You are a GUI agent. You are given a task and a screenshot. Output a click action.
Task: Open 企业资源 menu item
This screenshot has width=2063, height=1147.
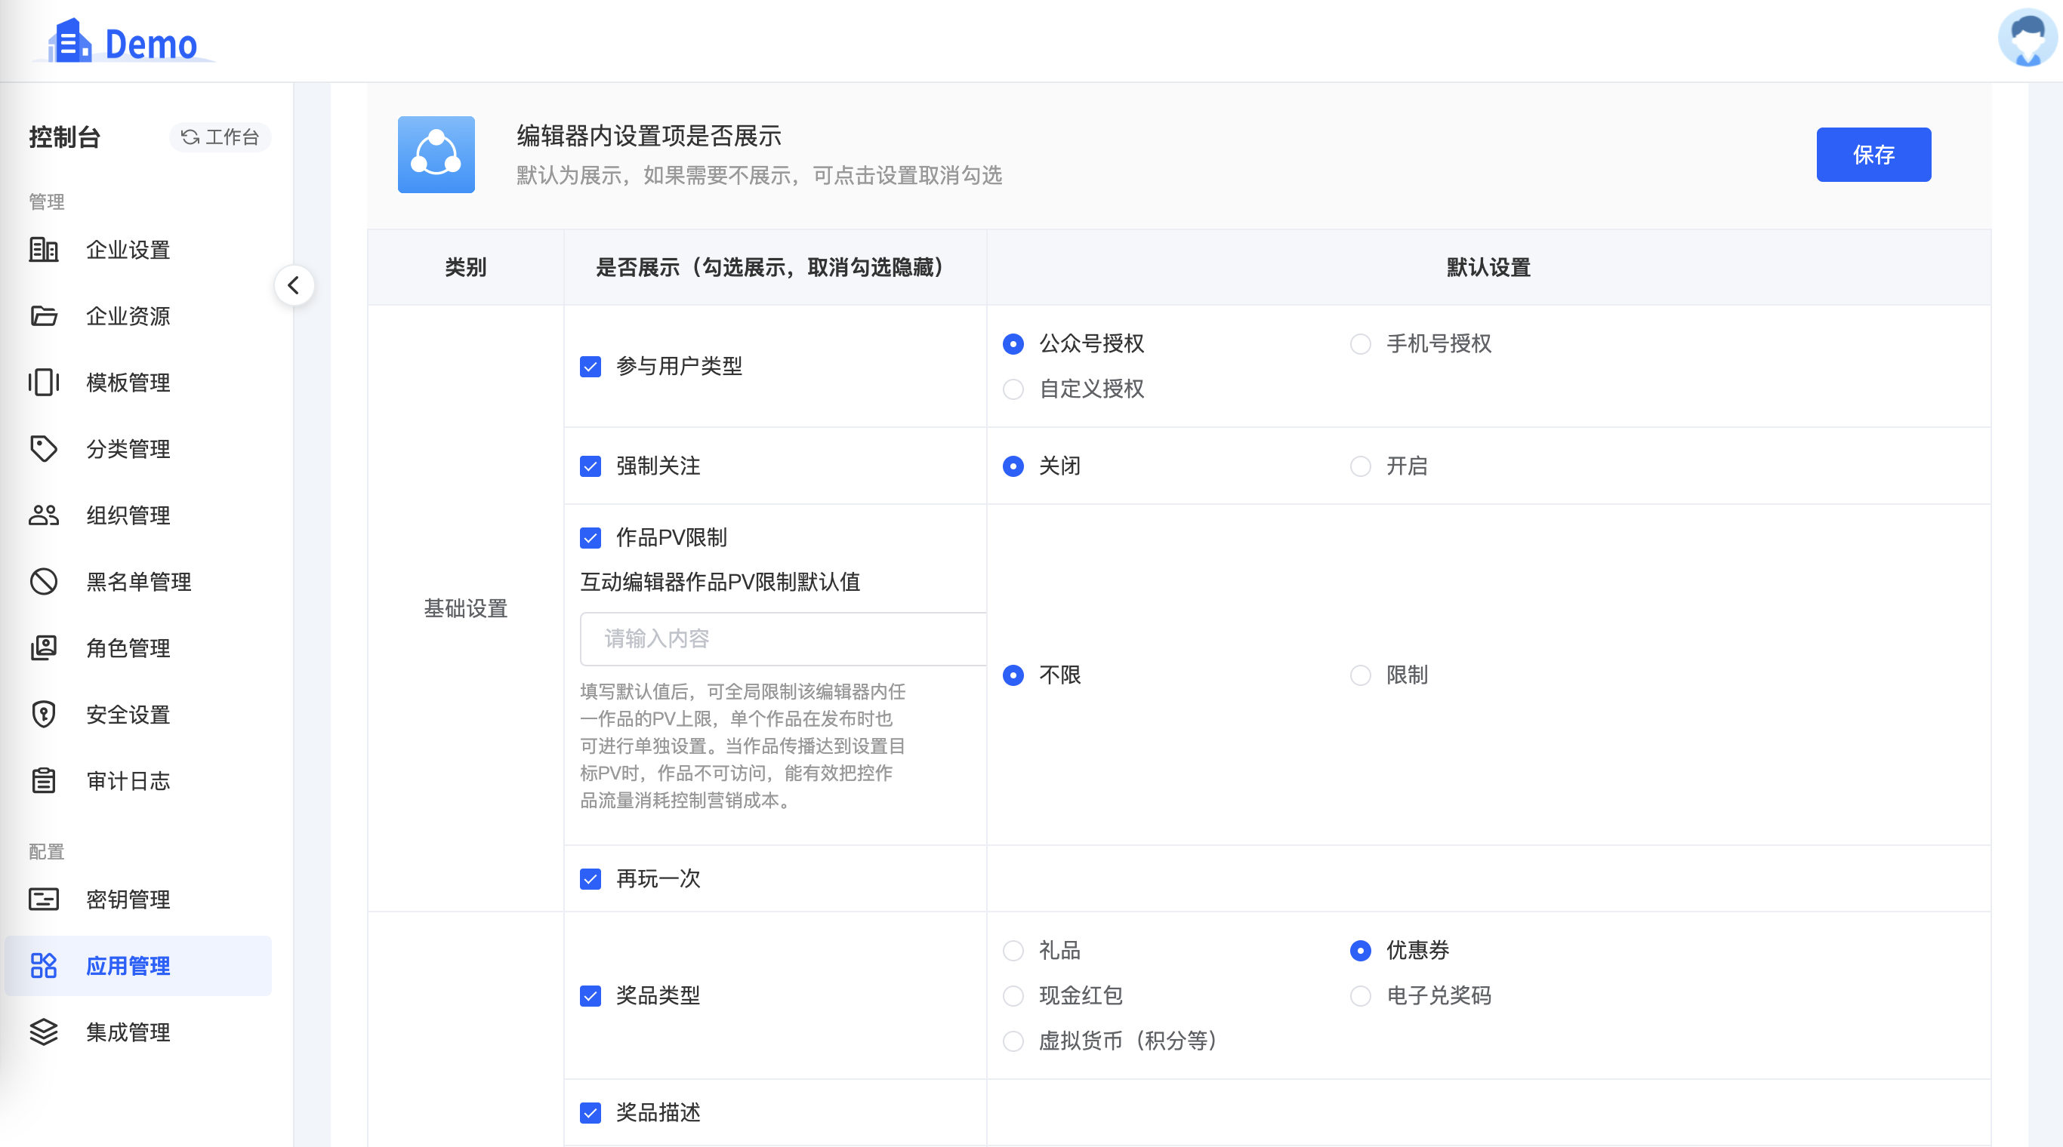pos(138,316)
